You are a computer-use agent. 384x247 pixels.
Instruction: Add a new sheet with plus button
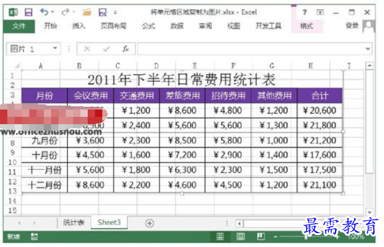[149, 223]
